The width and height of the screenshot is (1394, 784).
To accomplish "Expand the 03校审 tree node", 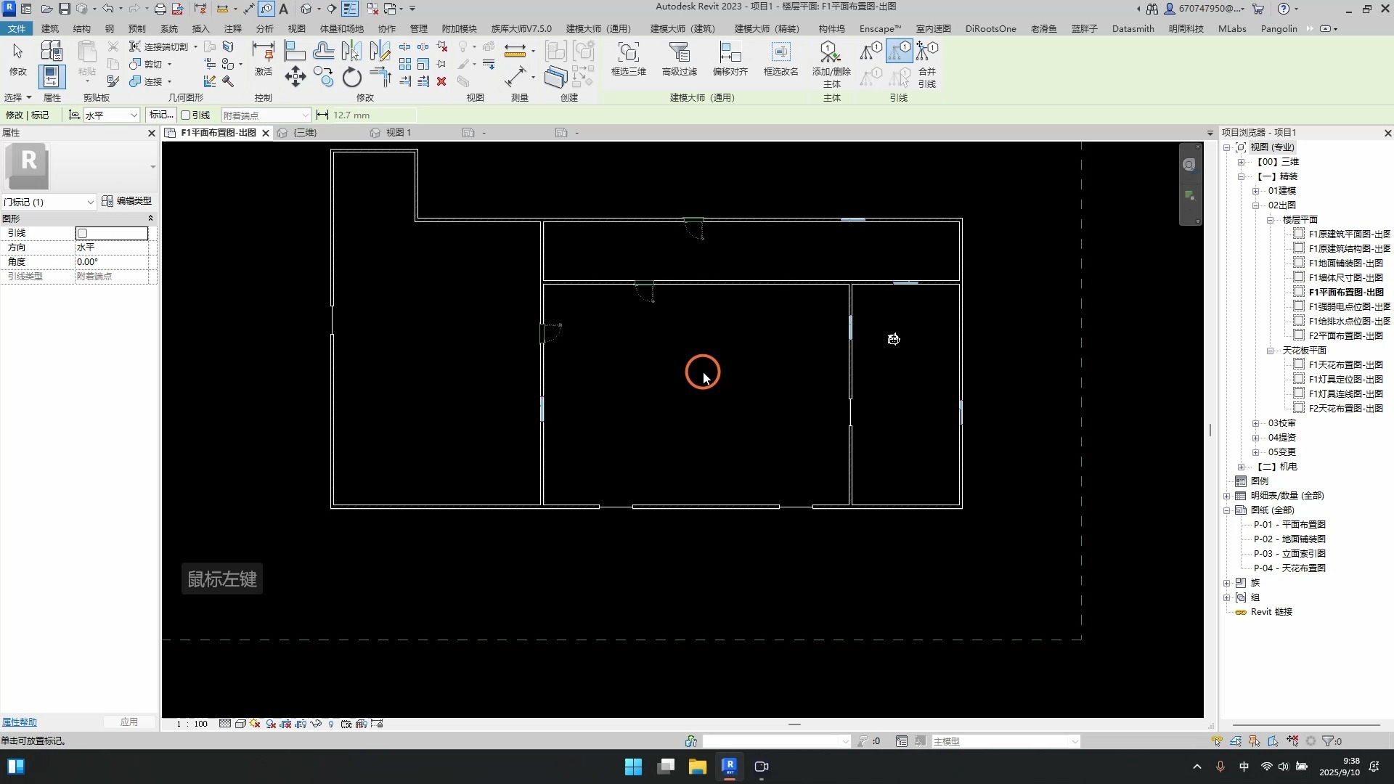I will [x=1256, y=422].
